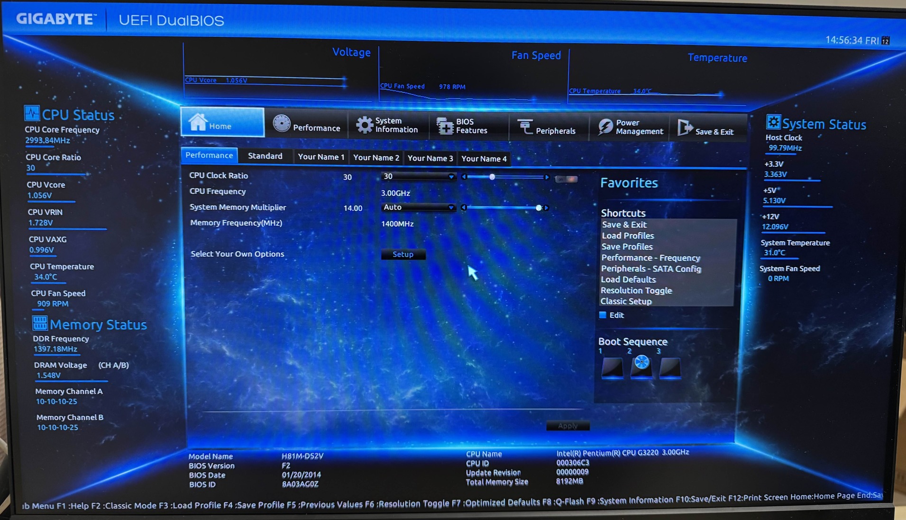Decrease System Memory Multiplier with left arrow
The image size is (906, 520).
464,207
